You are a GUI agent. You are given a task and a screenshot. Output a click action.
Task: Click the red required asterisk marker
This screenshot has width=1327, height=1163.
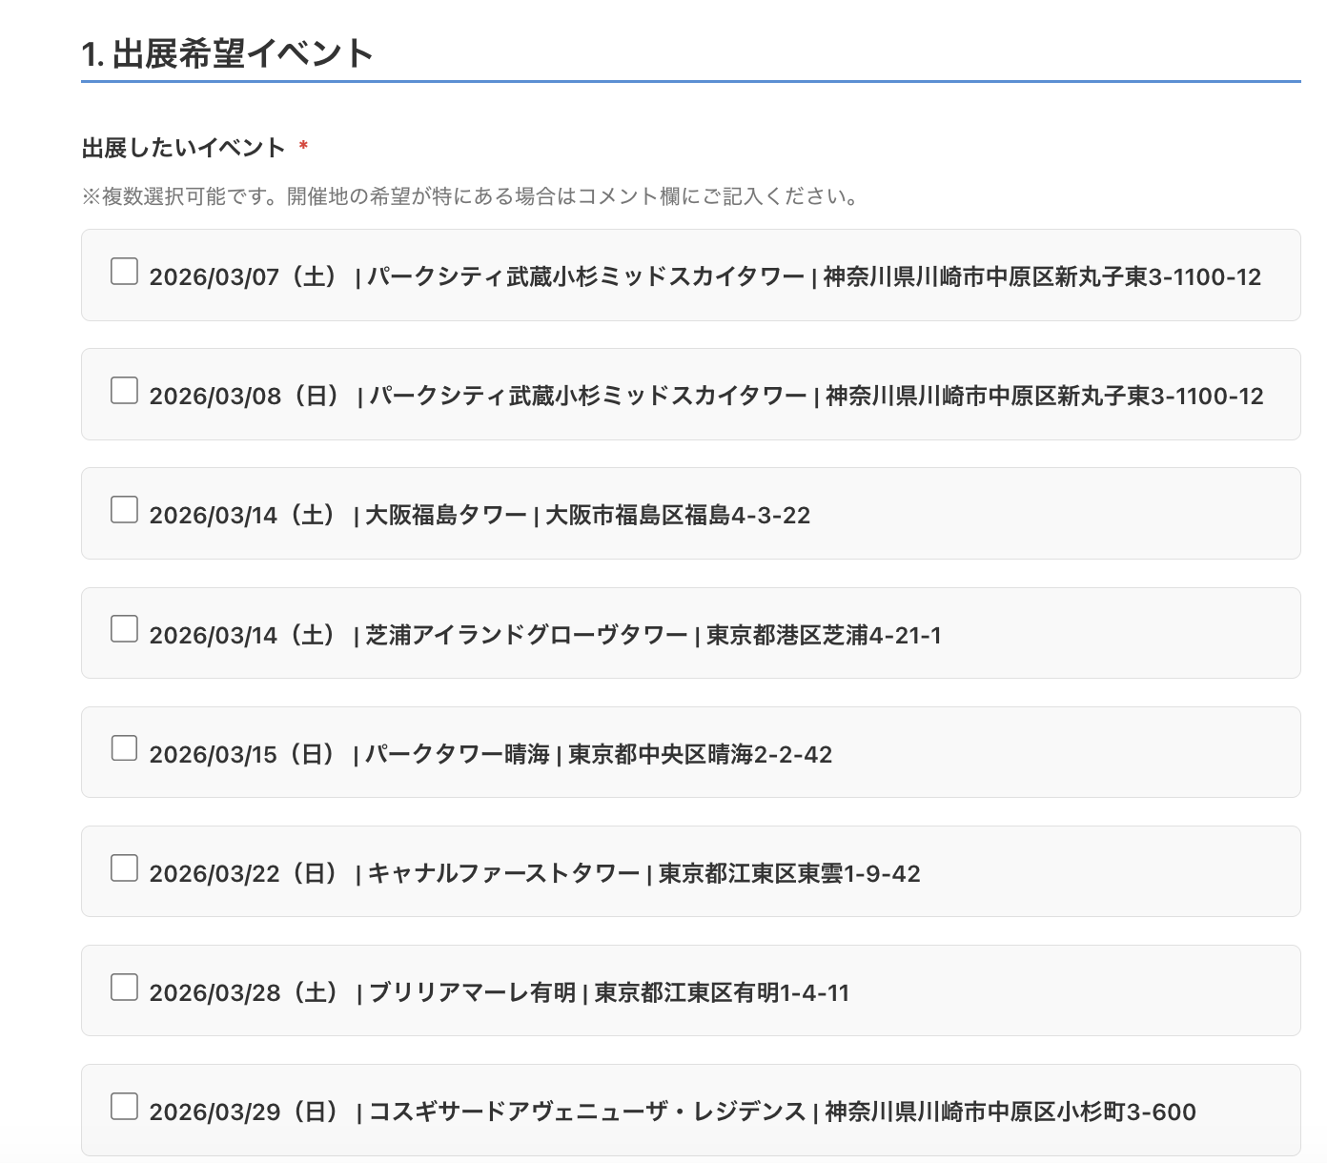pyautogui.click(x=303, y=147)
